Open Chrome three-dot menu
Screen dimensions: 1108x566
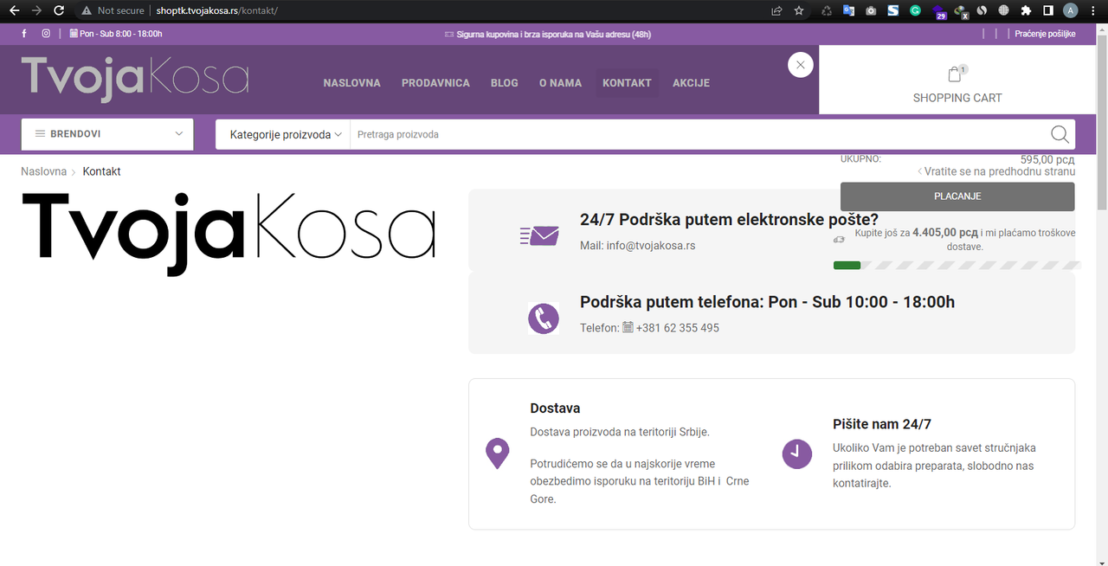click(1094, 10)
